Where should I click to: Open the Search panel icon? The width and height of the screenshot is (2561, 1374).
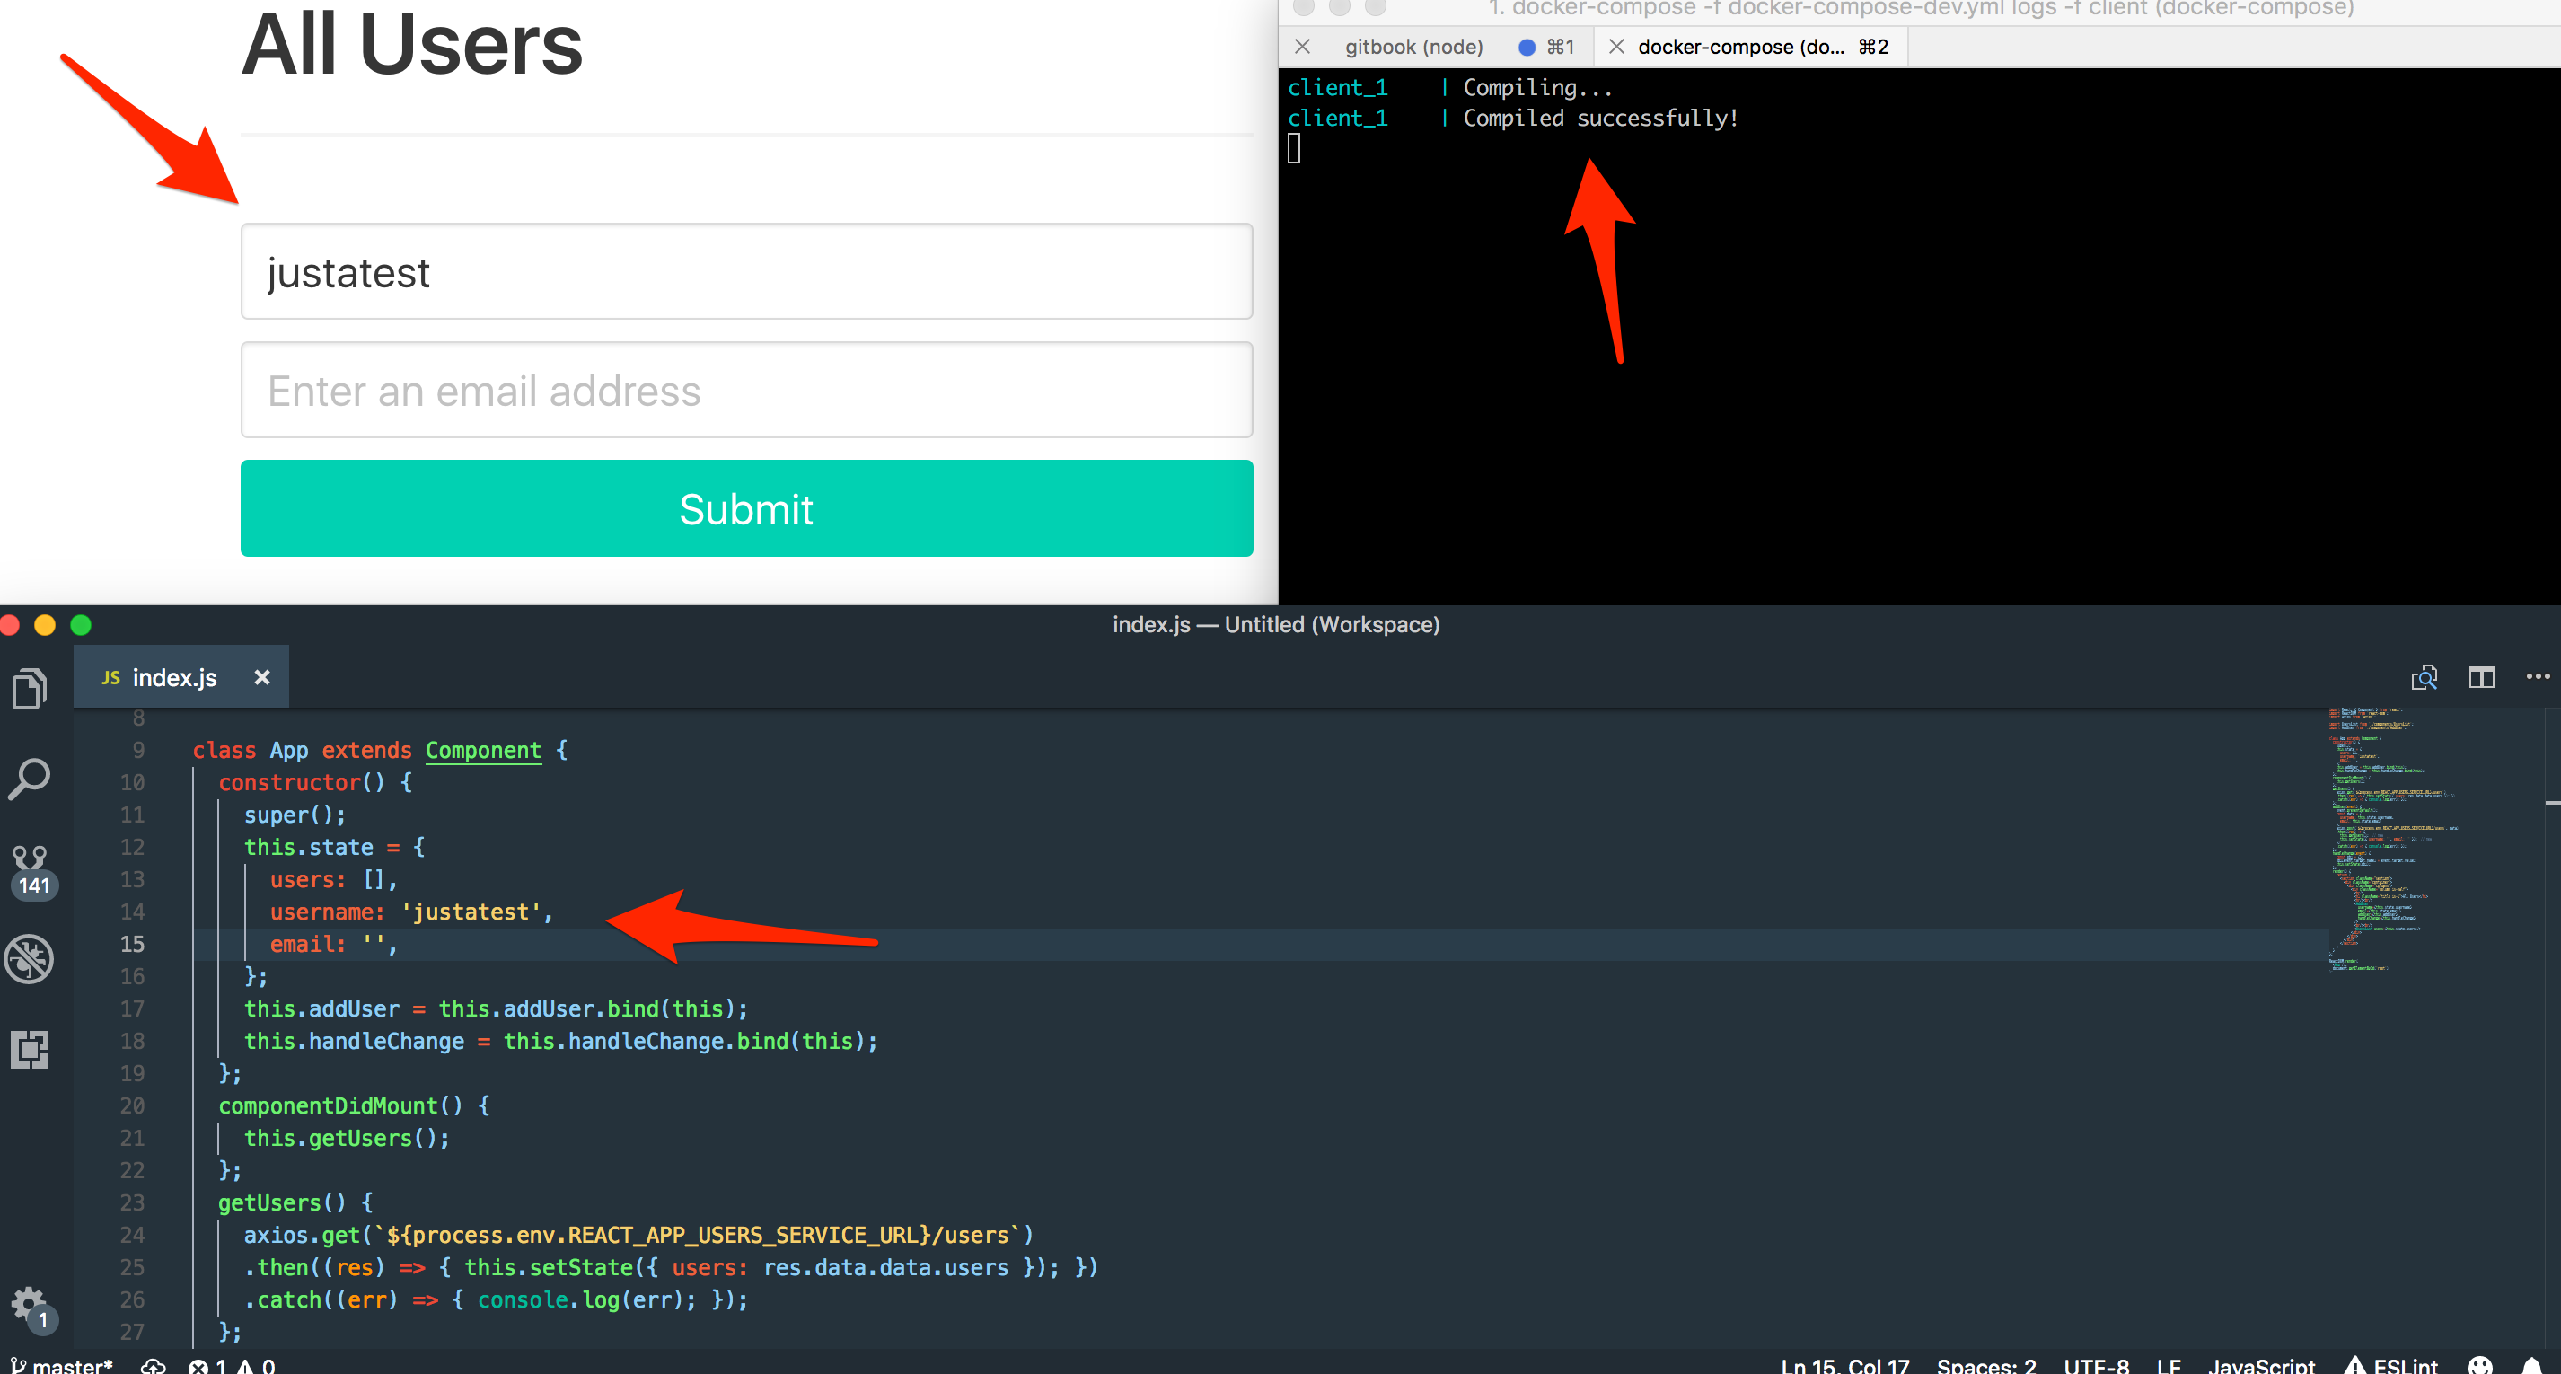[30, 779]
